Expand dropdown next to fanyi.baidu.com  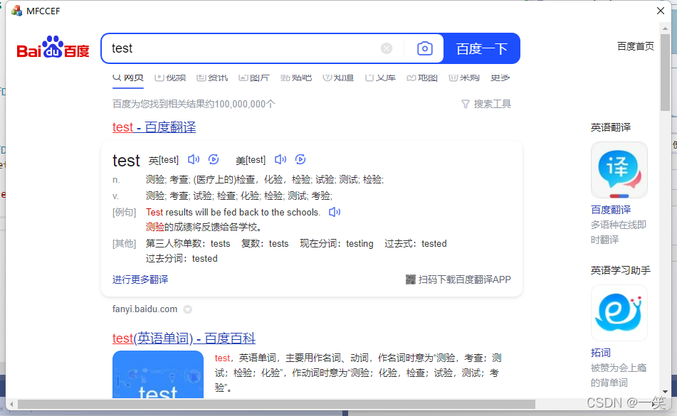click(x=187, y=309)
